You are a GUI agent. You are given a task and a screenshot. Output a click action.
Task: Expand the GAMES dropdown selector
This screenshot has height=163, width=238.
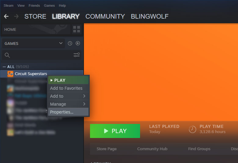(x=33, y=43)
